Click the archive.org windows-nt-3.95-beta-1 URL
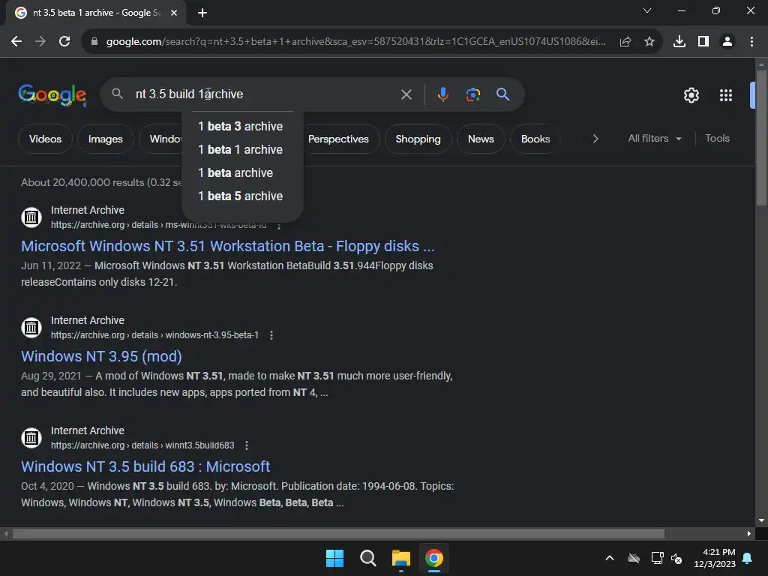 (x=154, y=335)
